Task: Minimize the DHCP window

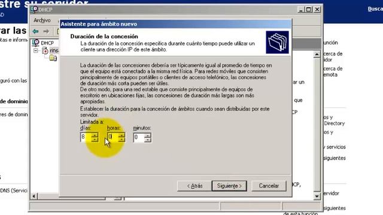Action: coord(300,10)
